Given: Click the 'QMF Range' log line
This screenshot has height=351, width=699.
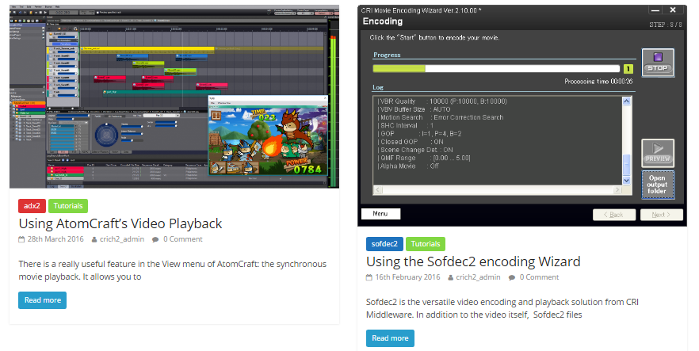Looking at the screenshot, I should coord(423,158).
